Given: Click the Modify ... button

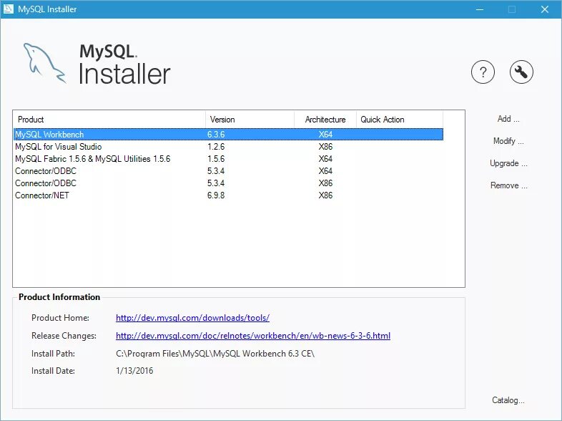Looking at the screenshot, I should point(508,141).
